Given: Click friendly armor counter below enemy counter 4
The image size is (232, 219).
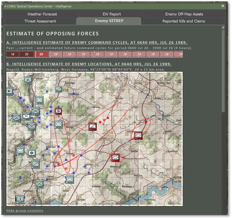Looking at the screenshot, I should click(59, 124).
